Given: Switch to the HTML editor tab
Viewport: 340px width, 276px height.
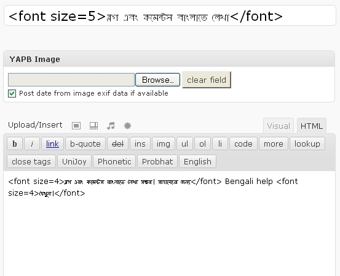Looking at the screenshot, I should (312, 126).
